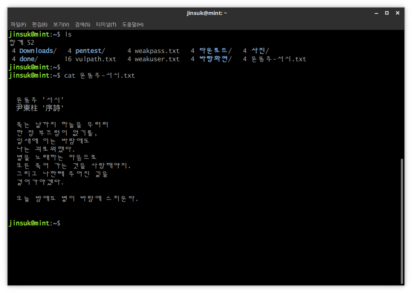Click the line 나는 괴로워했다.
Screen dimensions: 412x293
click(x=46, y=149)
